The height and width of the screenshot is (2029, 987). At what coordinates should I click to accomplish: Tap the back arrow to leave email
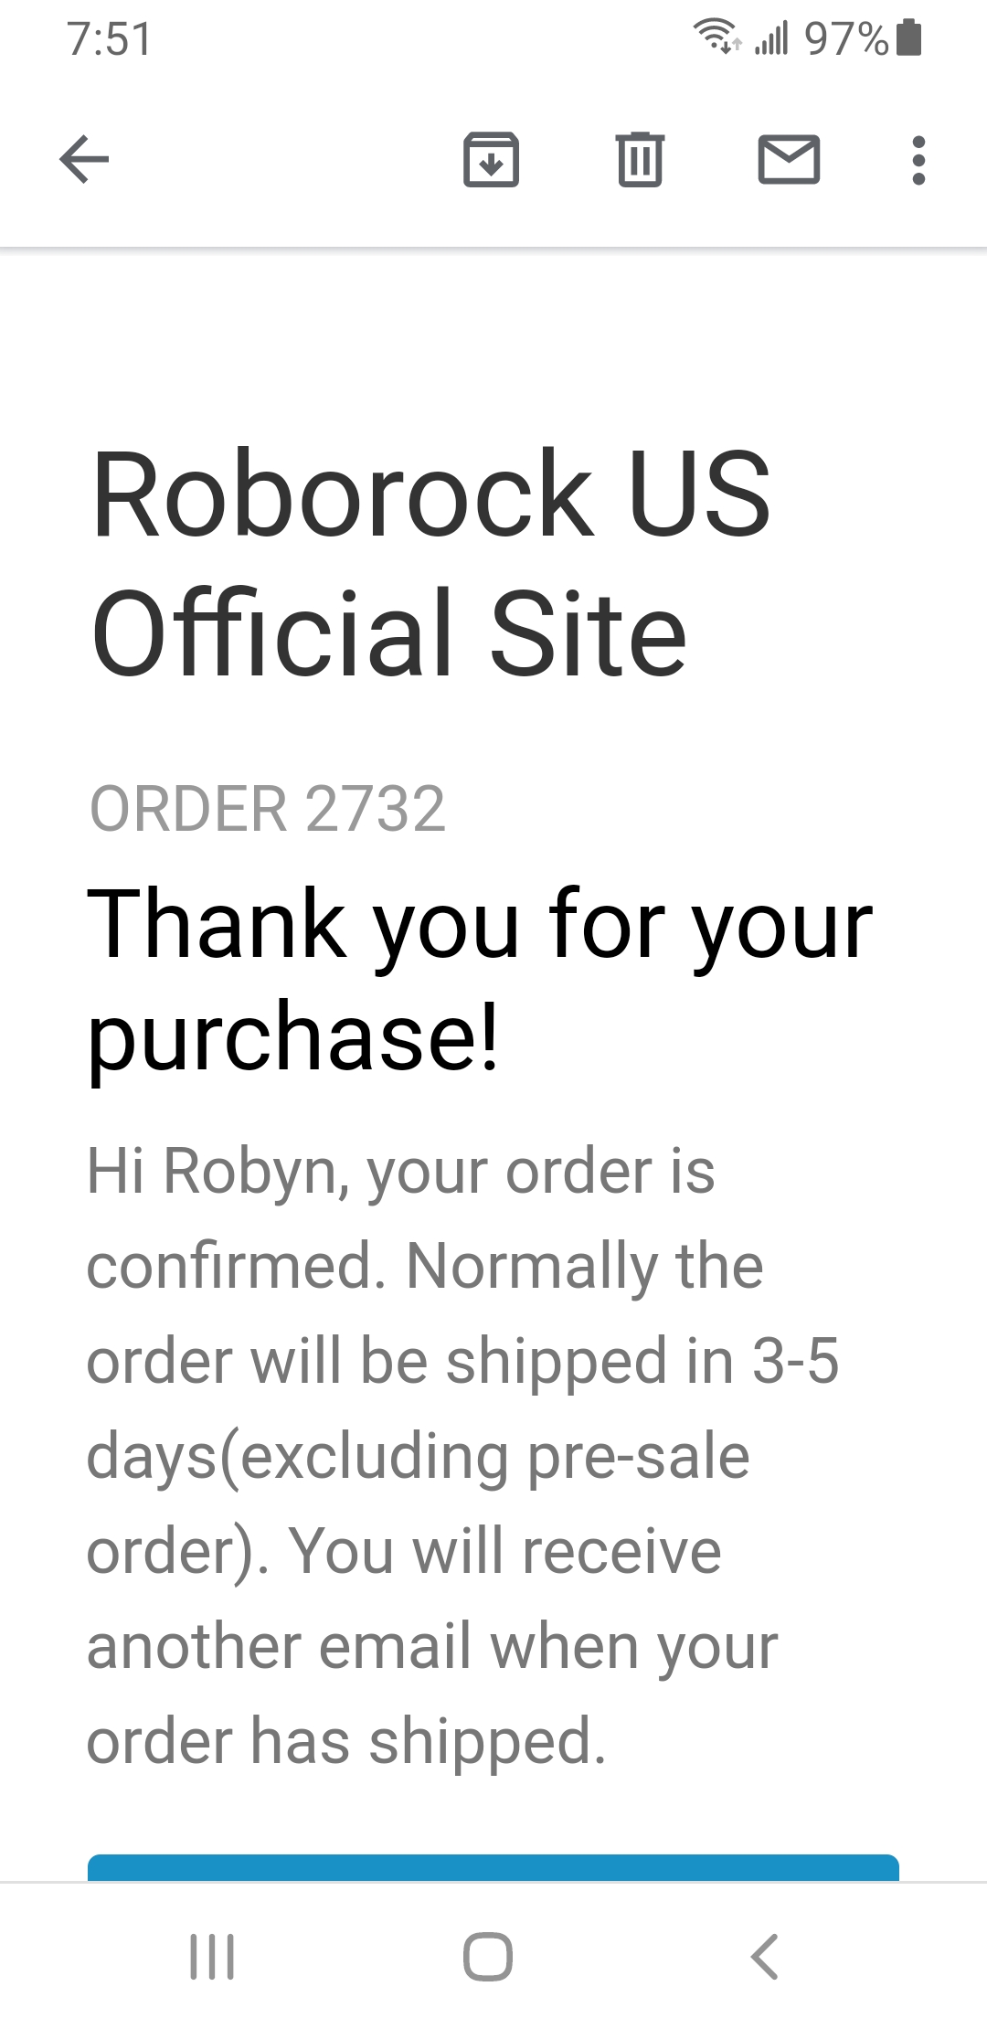(84, 160)
